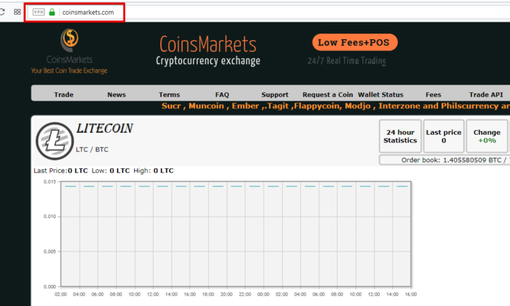Click the Last Price: 0 LTC text
The width and height of the screenshot is (510, 306).
pyautogui.click(x=61, y=170)
